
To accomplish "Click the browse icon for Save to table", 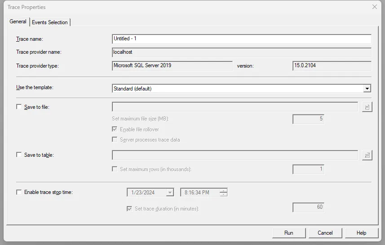I will click(367, 155).
